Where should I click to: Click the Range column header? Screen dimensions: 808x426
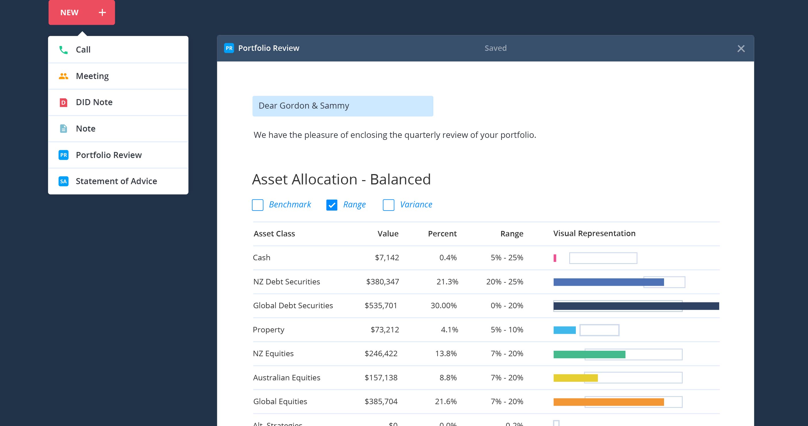(x=511, y=234)
